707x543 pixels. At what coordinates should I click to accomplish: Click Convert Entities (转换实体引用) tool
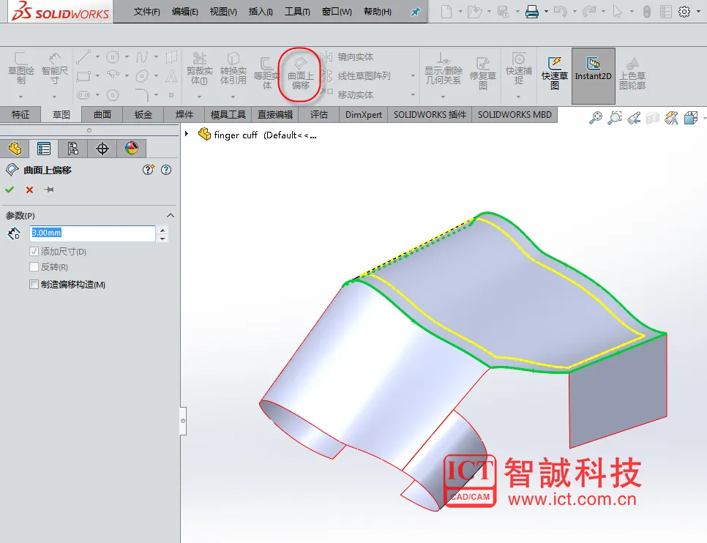coord(233,69)
